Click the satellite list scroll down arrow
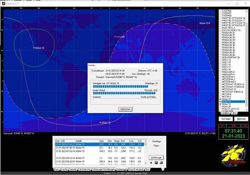 point(247,110)
